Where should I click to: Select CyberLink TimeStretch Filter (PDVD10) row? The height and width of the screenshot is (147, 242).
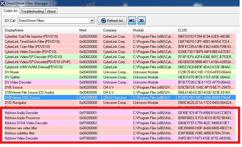coord(120,42)
